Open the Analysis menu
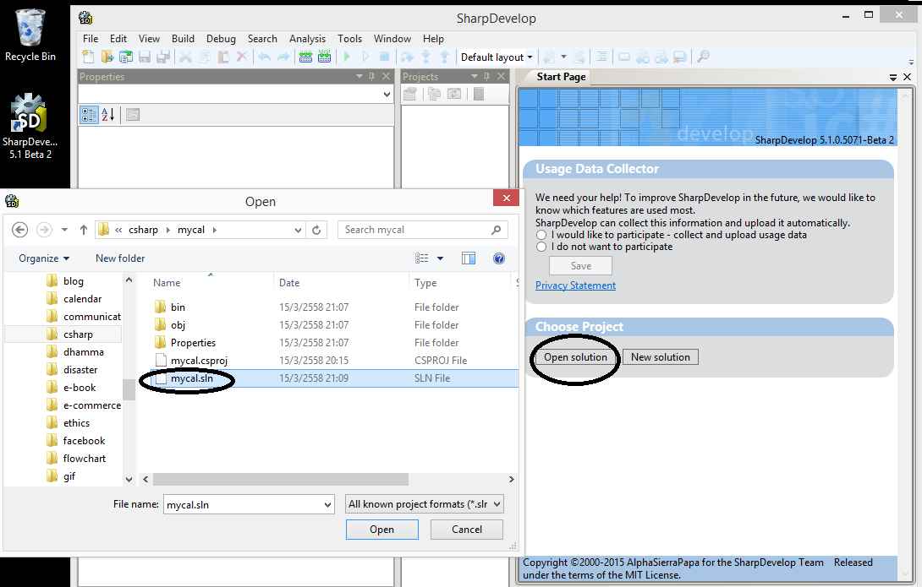This screenshot has height=587, width=922. (x=307, y=39)
